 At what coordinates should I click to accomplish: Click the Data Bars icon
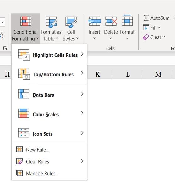pos(24,94)
